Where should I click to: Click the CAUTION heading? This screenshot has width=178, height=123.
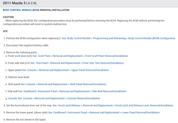8,17
